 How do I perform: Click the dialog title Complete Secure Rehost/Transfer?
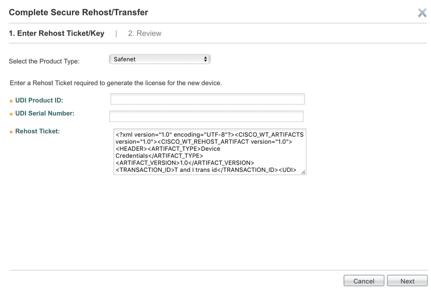point(78,12)
